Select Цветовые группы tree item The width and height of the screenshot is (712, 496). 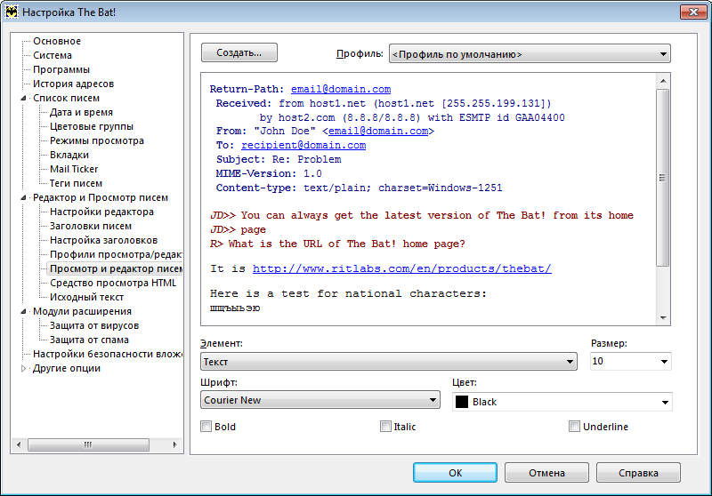(x=92, y=126)
